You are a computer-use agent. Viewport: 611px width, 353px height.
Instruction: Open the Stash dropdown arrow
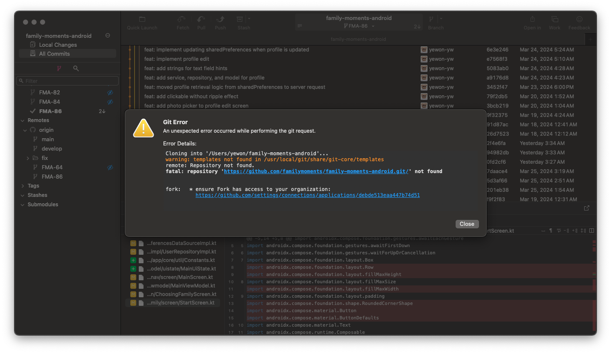[x=249, y=19]
